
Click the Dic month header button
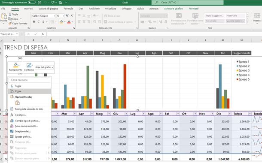[x=223, y=53]
